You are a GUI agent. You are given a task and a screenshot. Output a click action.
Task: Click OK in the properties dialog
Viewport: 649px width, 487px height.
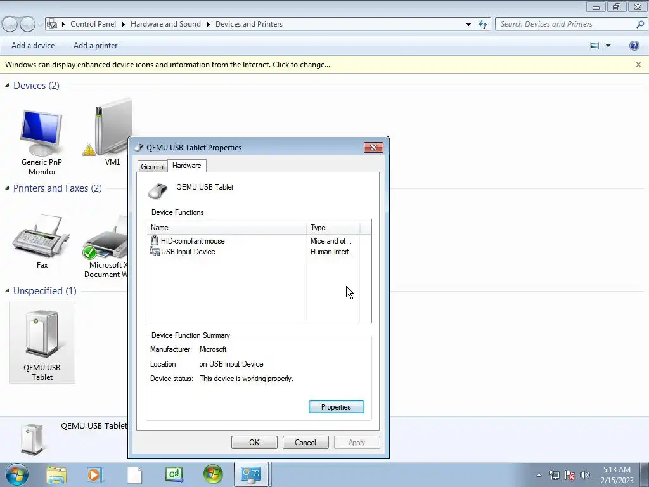tap(254, 442)
